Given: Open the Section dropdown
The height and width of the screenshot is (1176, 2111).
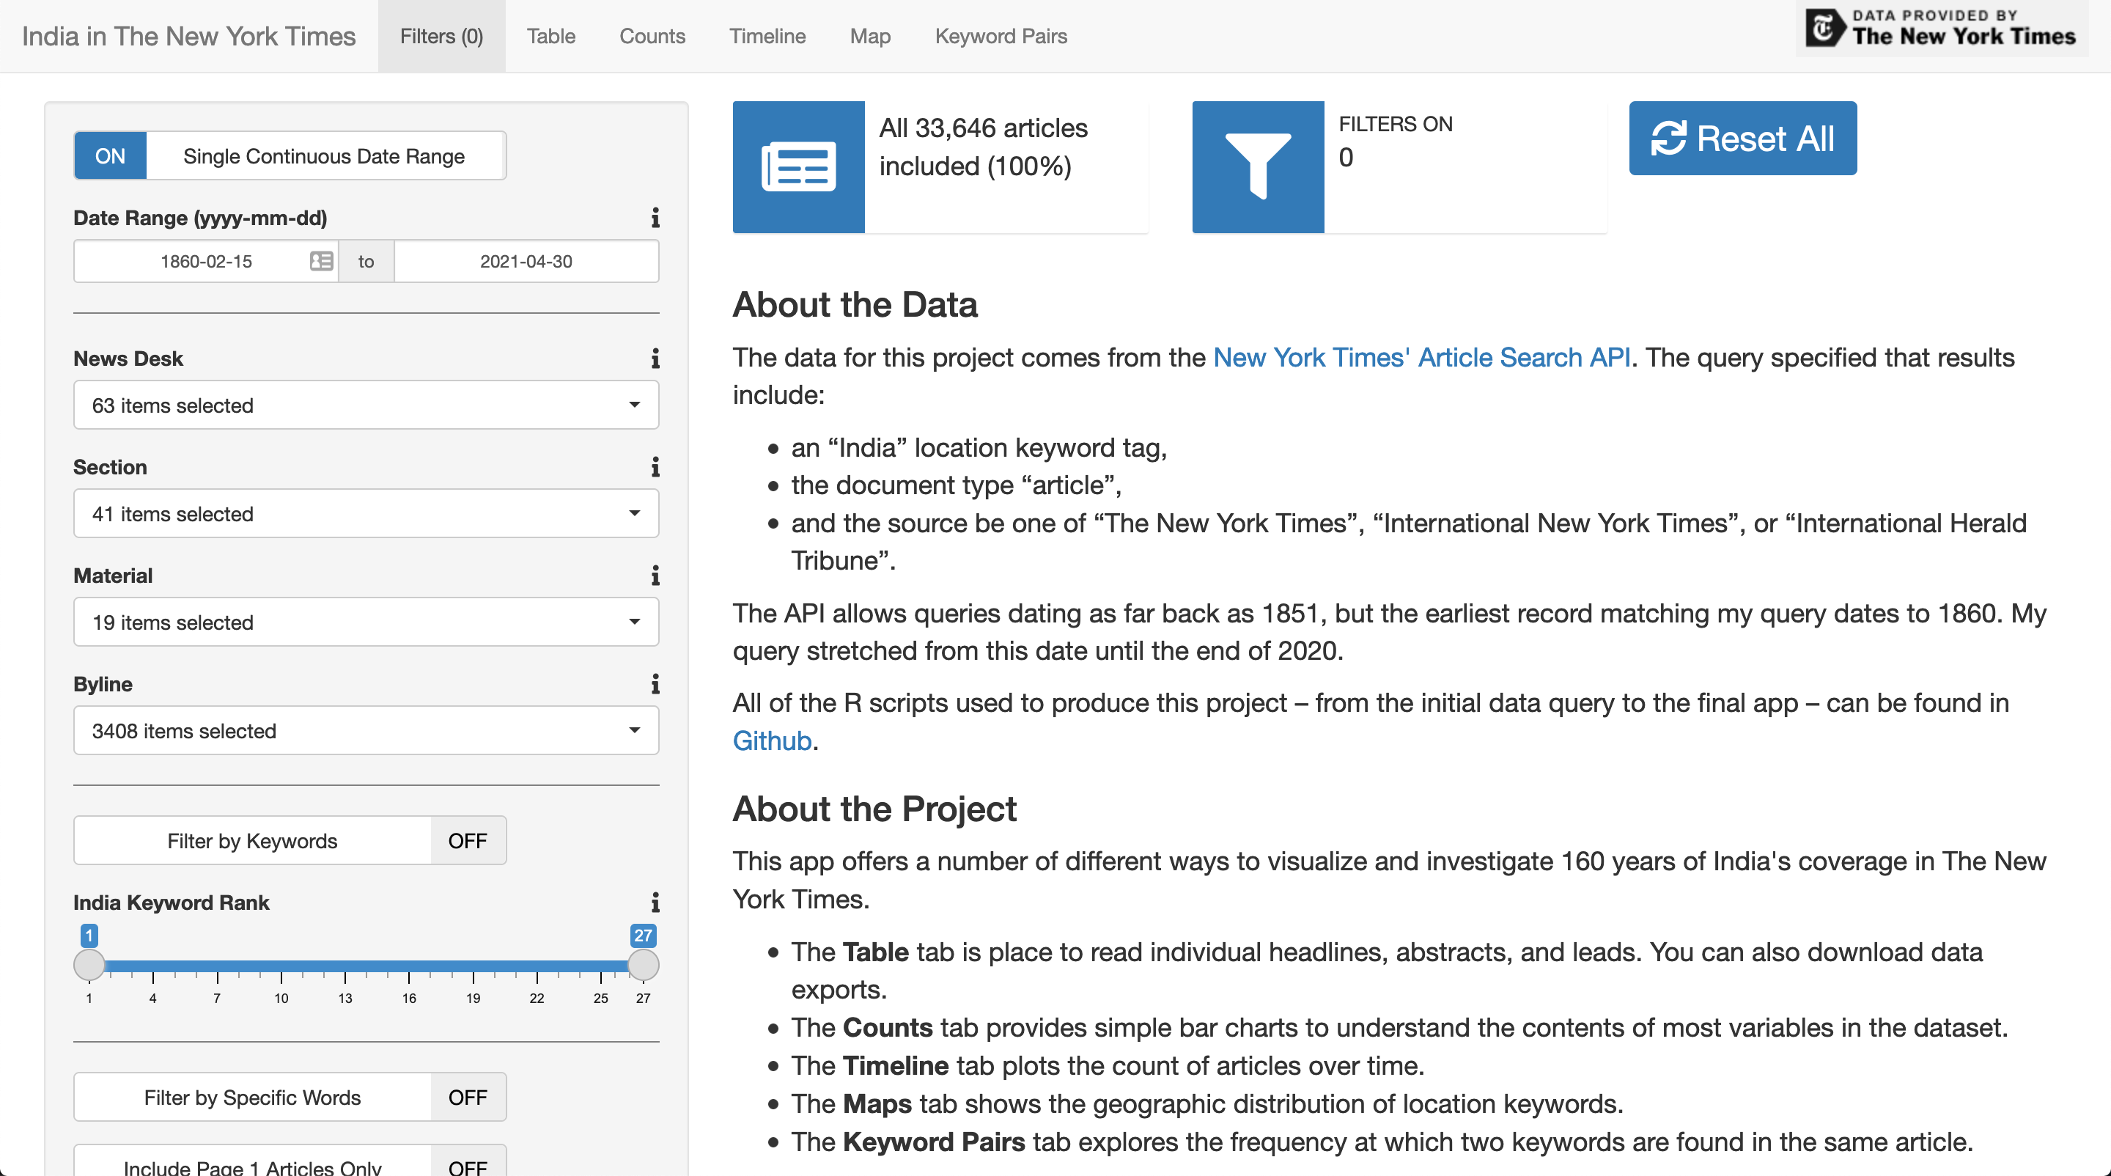Looking at the screenshot, I should point(366,514).
